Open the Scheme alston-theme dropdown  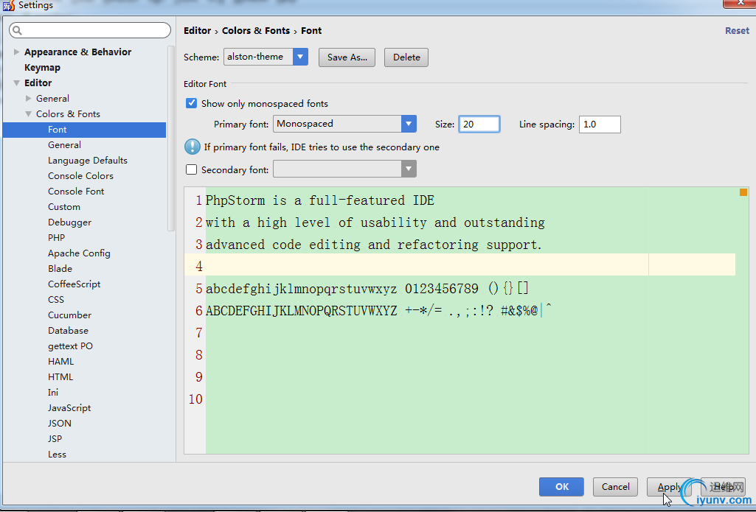300,57
